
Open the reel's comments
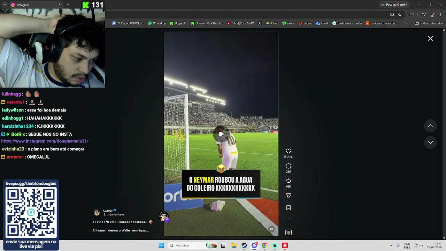coord(289,166)
